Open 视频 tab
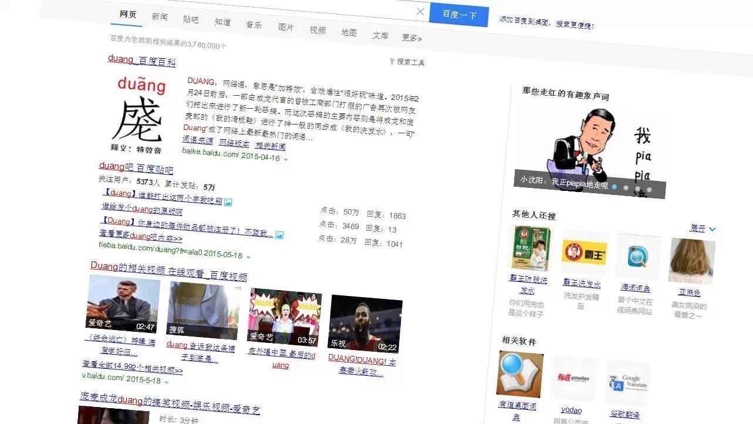 point(318,30)
